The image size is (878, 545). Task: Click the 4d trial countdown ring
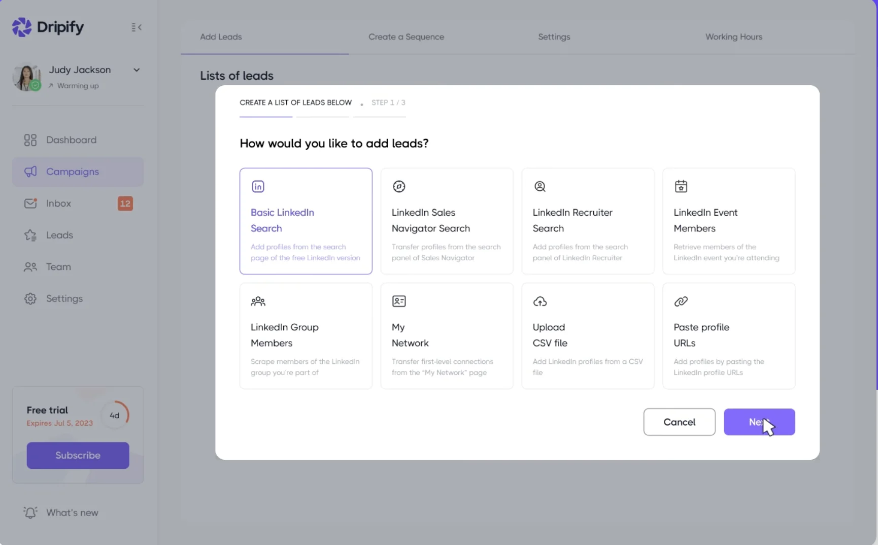115,415
